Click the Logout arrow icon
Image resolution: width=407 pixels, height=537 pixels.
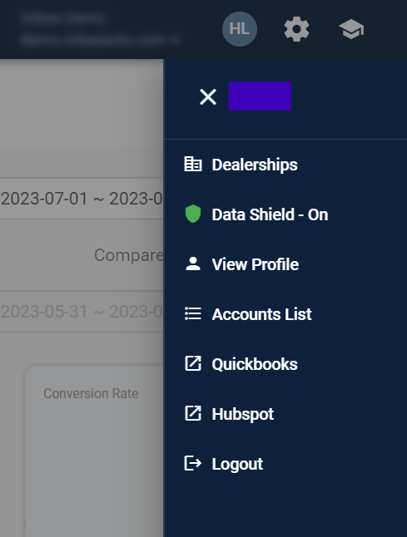click(x=193, y=463)
